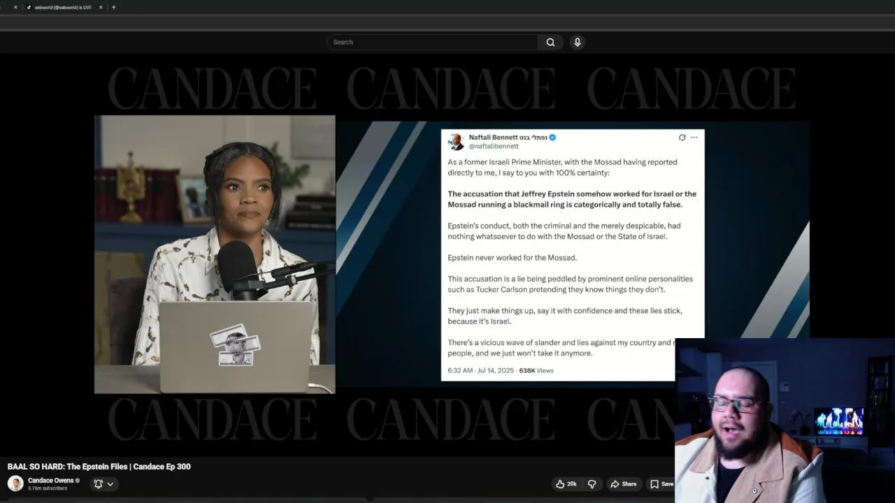
Task: Close the leftmost partially visible browser tab
Action: pyautogui.click(x=15, y=7)
